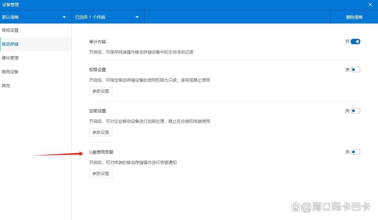Open the 禁用设备 section

(10, 72)
